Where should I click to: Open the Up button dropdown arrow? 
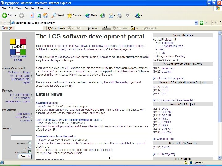click(x=141, y=28)
